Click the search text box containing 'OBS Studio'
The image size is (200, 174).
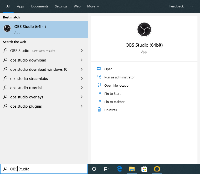44,169
